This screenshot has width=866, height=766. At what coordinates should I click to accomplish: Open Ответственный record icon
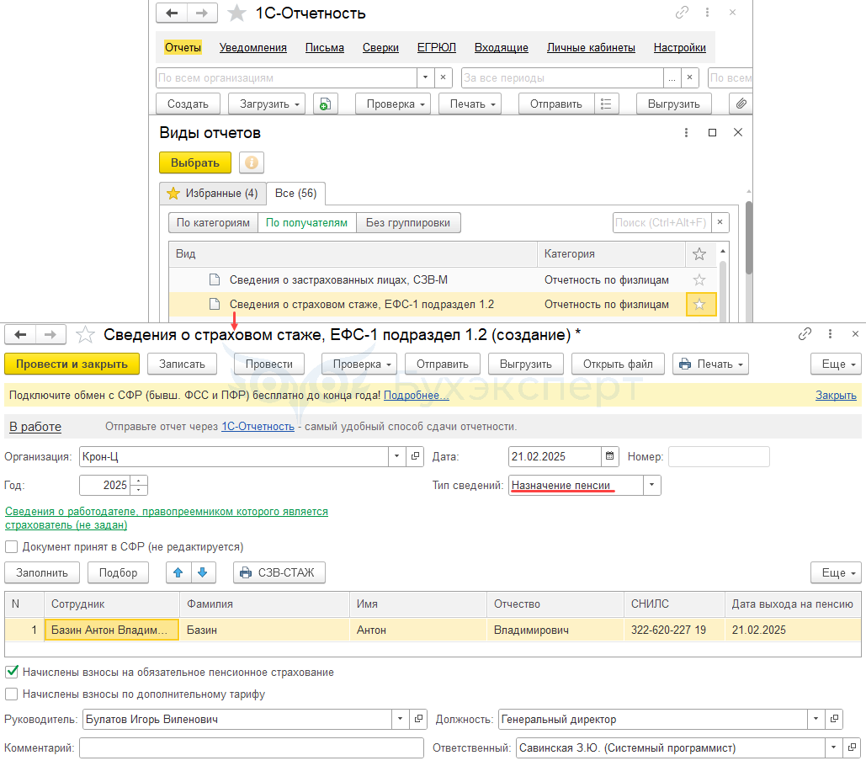[x=853, y=747]
